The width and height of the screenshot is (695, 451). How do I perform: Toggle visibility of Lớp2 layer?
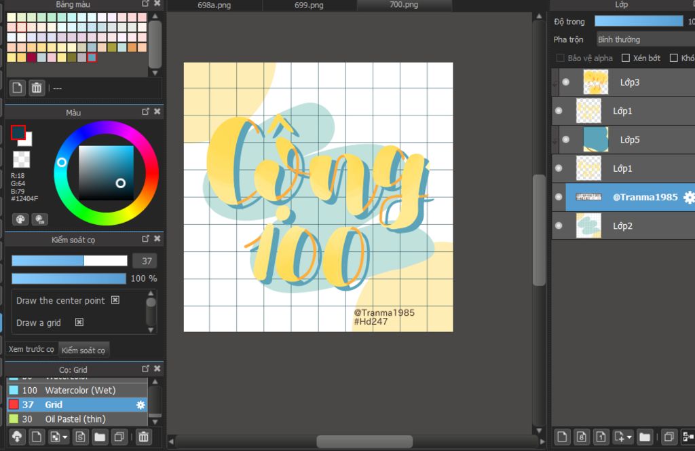pos(559,225)
